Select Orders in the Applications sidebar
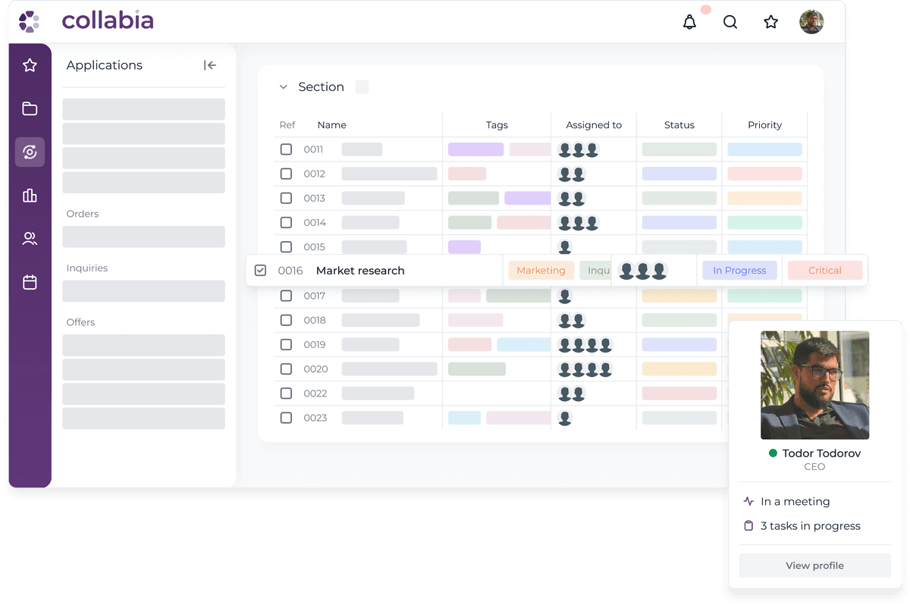910x605 pixels. [x=82, y=214]
